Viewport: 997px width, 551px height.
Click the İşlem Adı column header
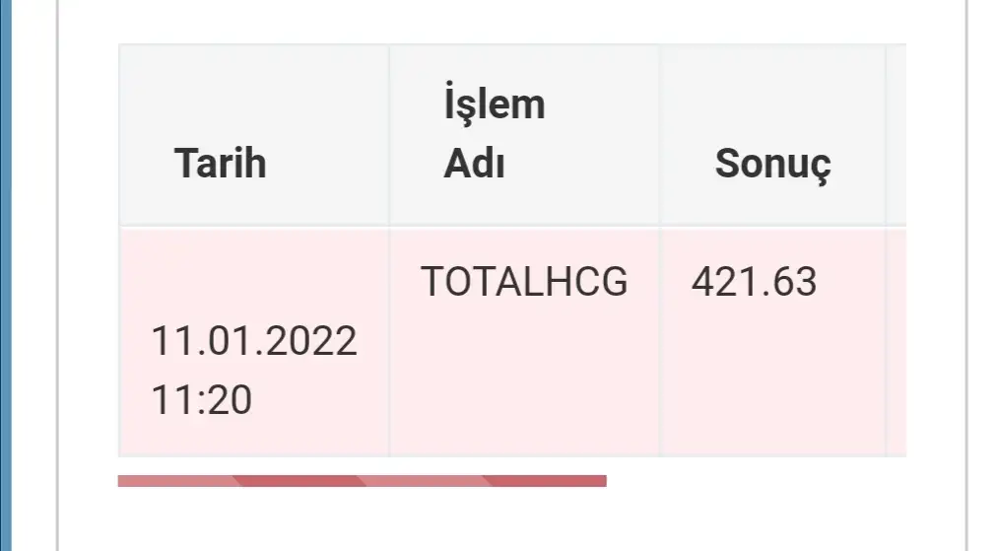point(494,133)
